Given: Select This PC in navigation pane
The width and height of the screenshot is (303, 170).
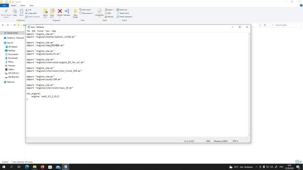Looking at the screenshot, I should 9,43.
